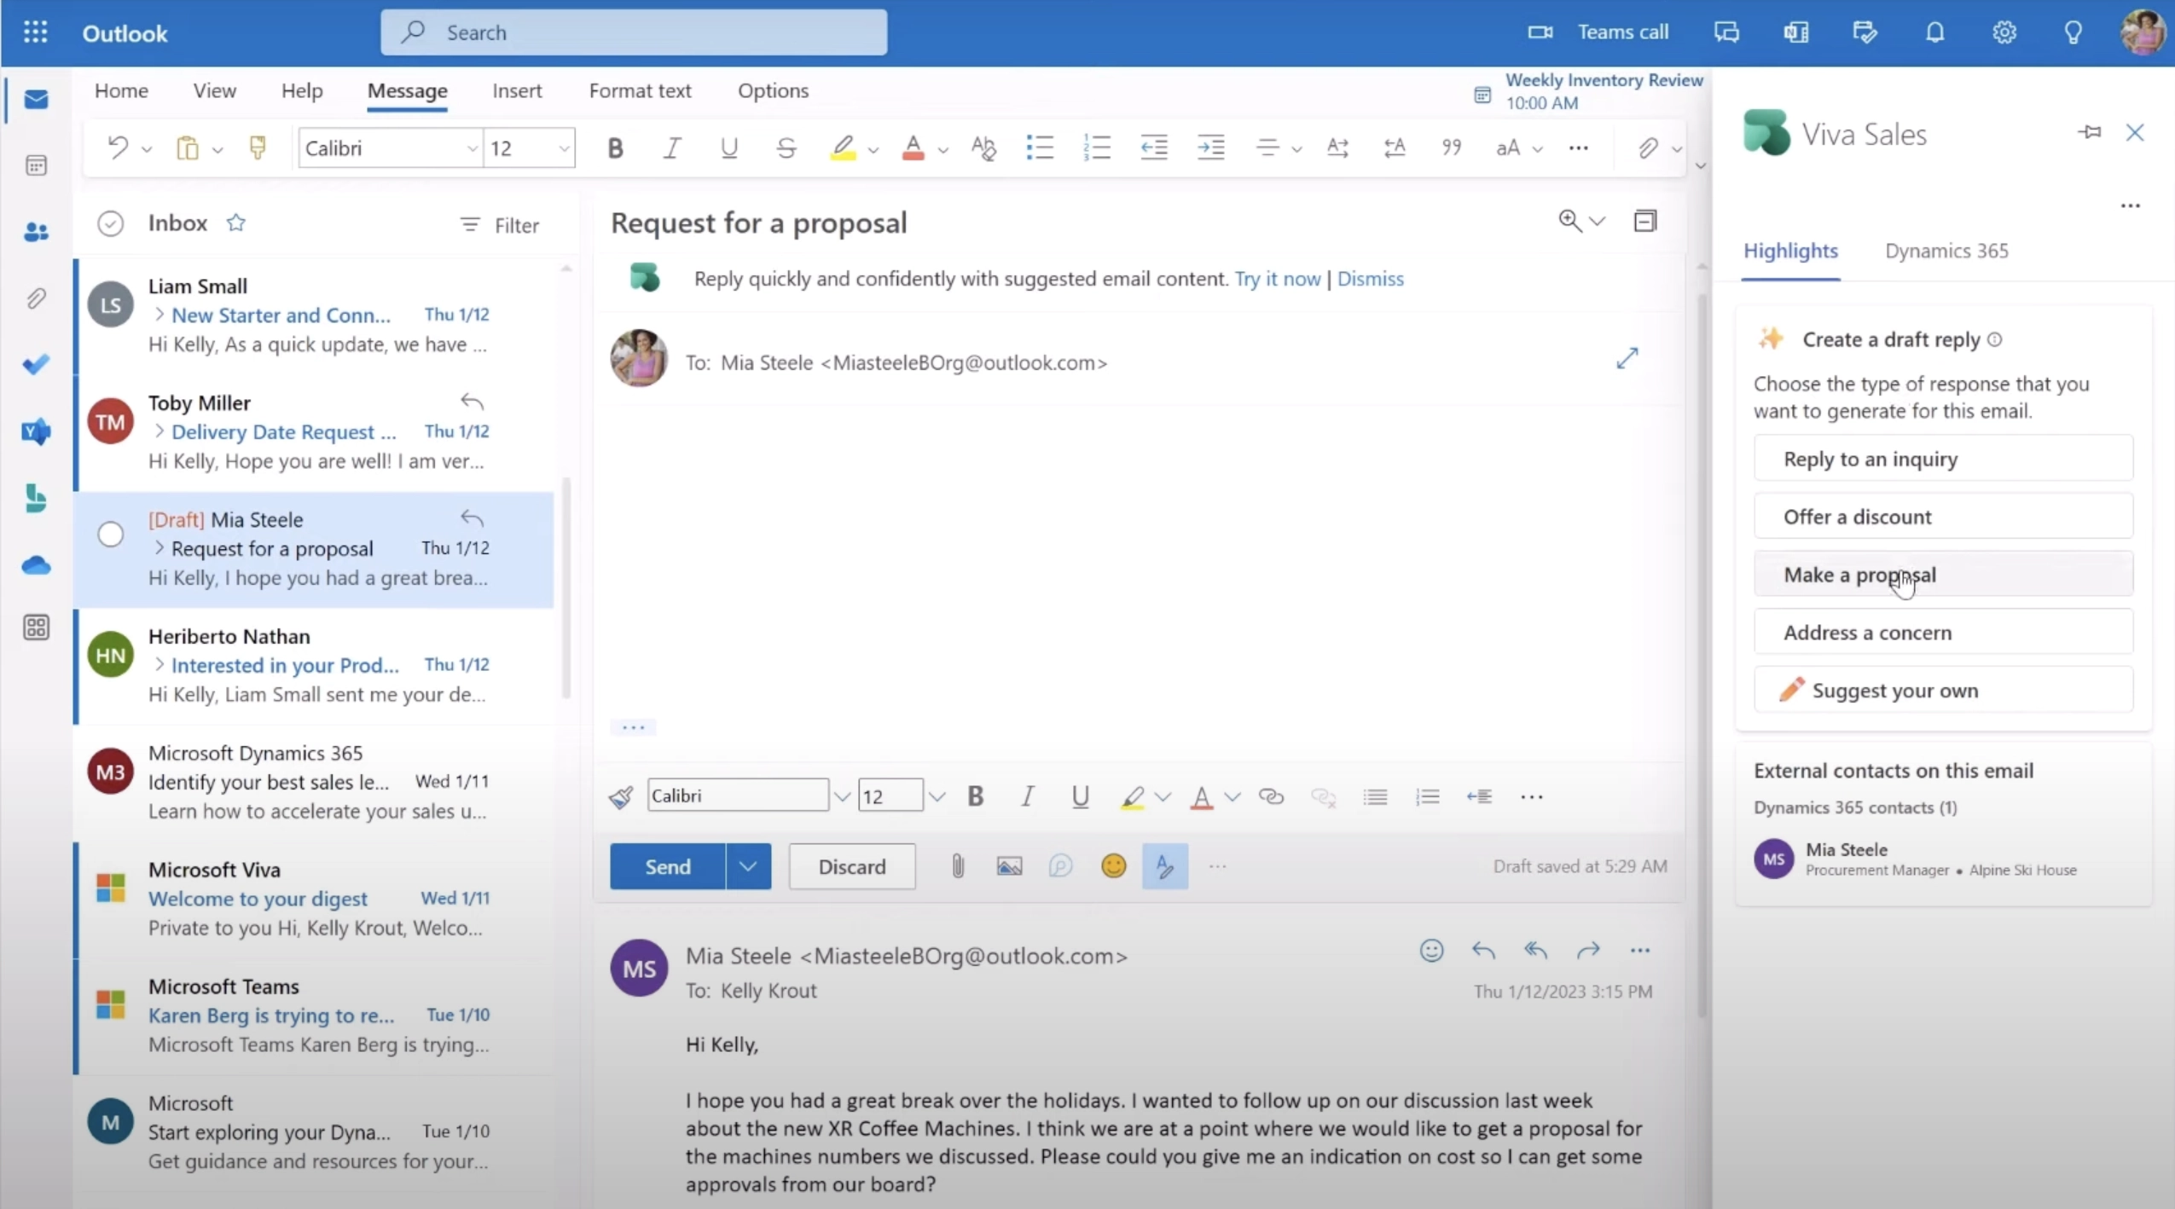Open Files paperclip in the left sidebar
Viewport: 2175px width, 1209px height.
[36, 298]
